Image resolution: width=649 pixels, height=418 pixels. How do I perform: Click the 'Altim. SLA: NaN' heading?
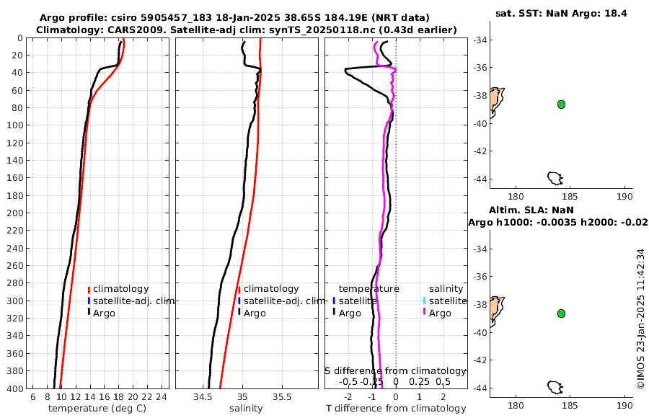pos(531,210)
